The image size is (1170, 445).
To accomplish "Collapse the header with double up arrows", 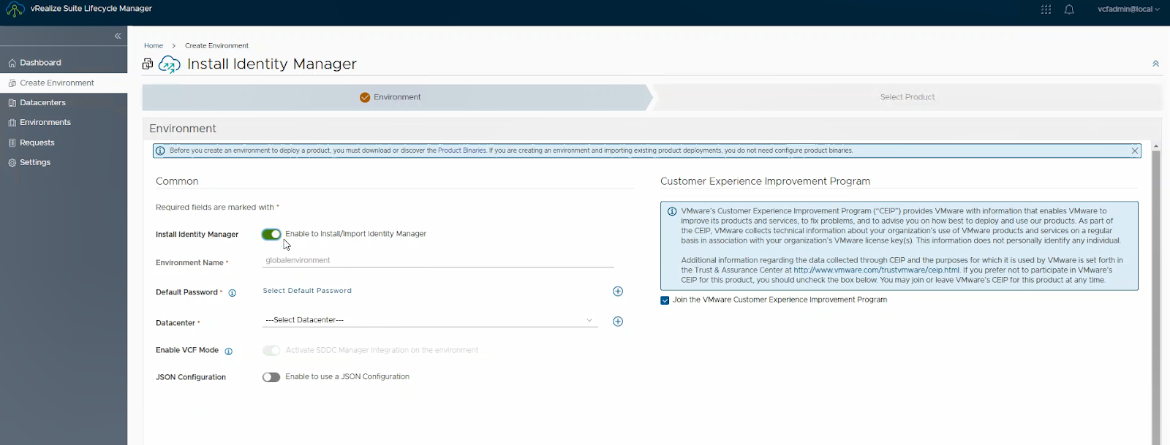I will click(x=1155, y=64).
